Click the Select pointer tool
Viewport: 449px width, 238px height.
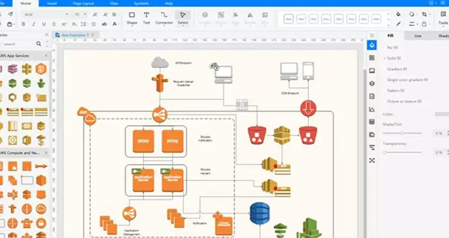coord(183,18)
